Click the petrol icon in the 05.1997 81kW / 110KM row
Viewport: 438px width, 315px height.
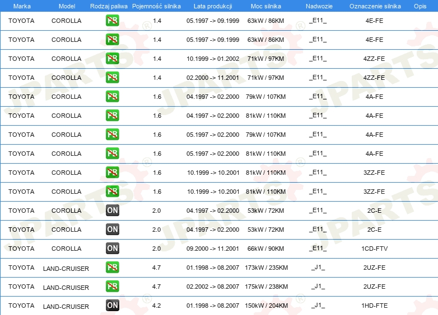tap(112, 153)
